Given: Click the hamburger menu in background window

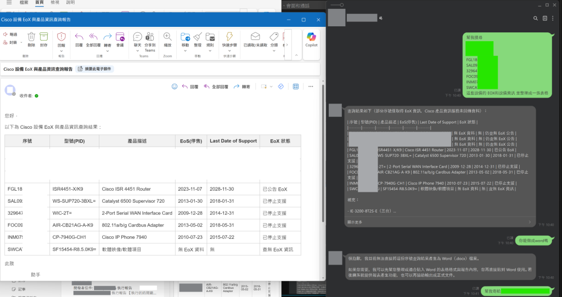Looking at the screenshot, I should pos(9,3).
